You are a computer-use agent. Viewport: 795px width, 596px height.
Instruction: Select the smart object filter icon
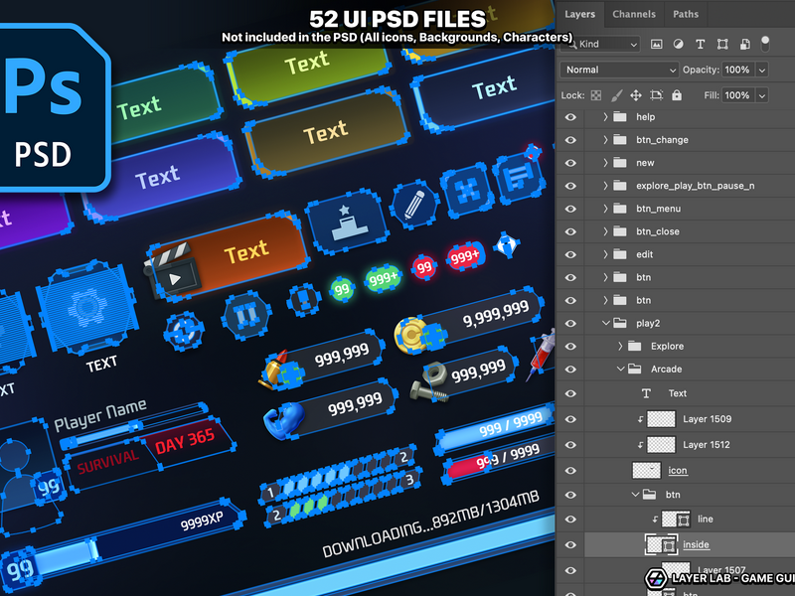(744, 44)
